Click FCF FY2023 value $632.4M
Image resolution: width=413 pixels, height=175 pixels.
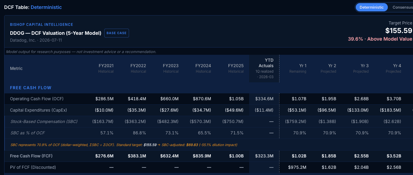point(169,156)
